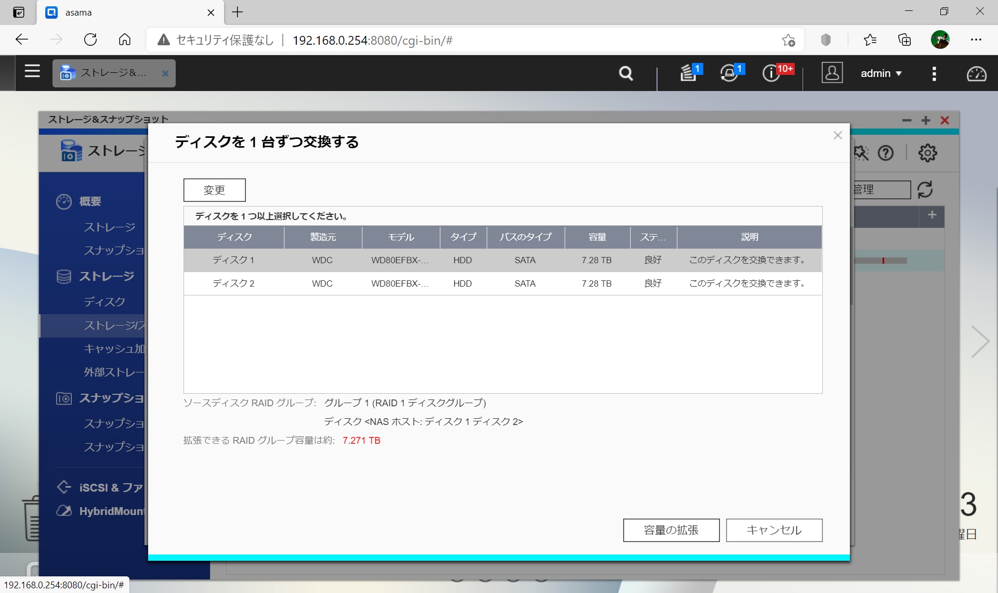Go to next desktop page arrow
The image size is (998, 593).
coord(980,342)
